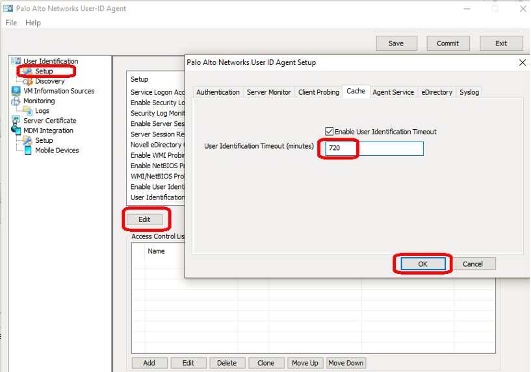Click the Enable WMI Probing row
Image resolution: width=531 pixels, height=372 pixels.
(157, 155)
